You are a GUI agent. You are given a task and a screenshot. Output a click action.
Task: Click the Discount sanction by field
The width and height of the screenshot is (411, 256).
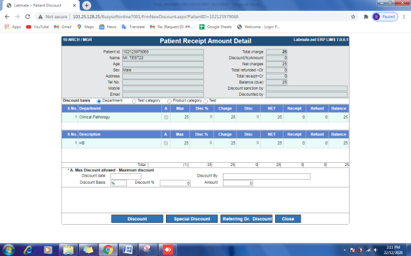pyautogui.click(x=306, y=89)
